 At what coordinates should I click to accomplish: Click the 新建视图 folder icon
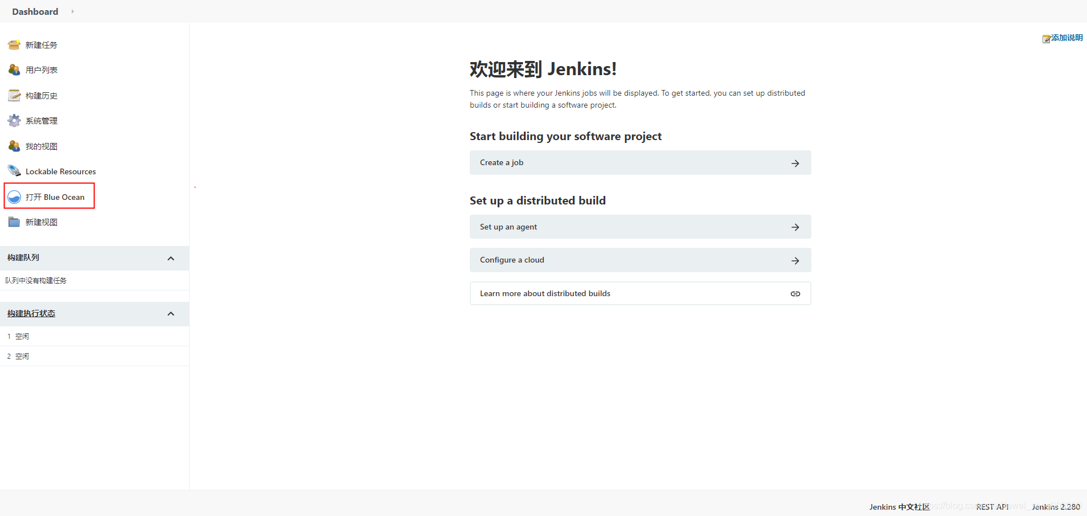[14, 222]
